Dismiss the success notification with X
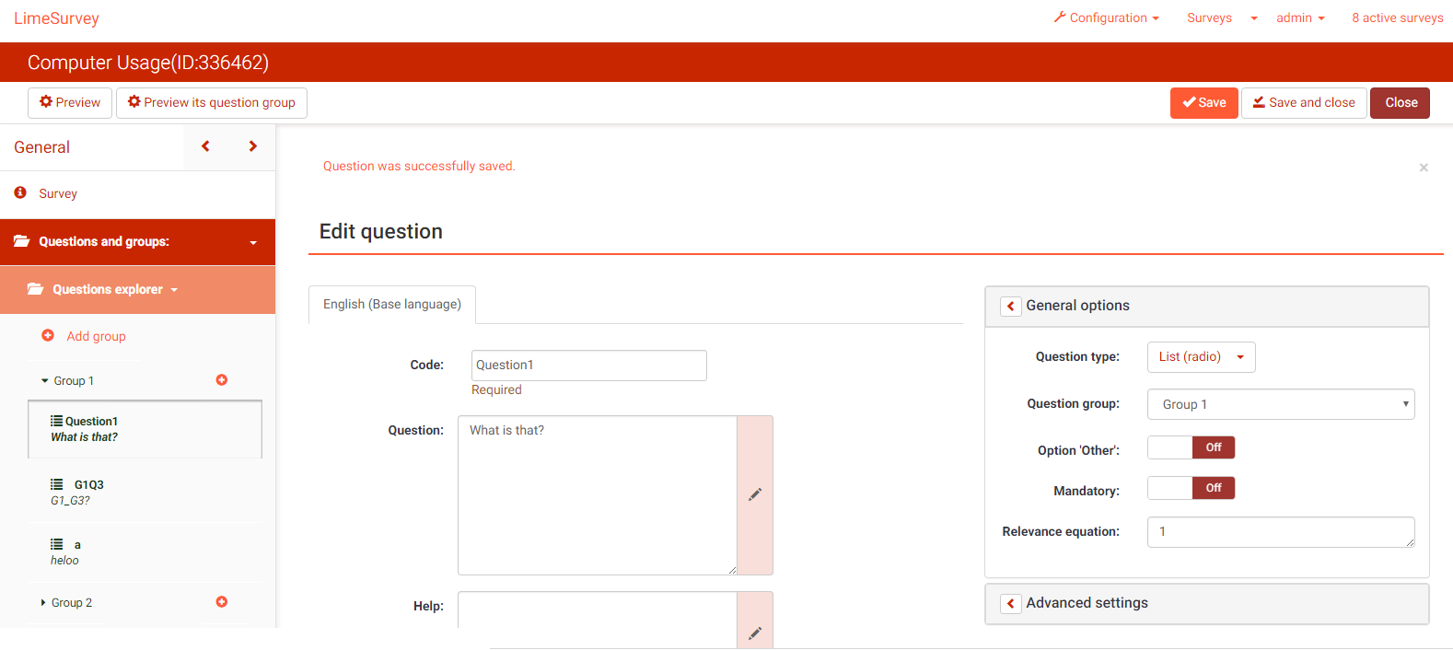This screenshot has height=650, width=1453. click(1424, 168)
